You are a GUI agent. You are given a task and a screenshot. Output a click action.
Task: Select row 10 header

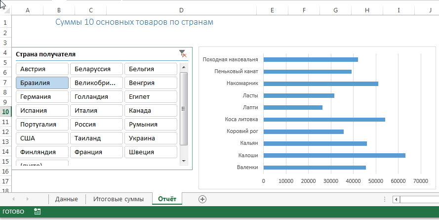pyautogui.click(x=5, y=112)
